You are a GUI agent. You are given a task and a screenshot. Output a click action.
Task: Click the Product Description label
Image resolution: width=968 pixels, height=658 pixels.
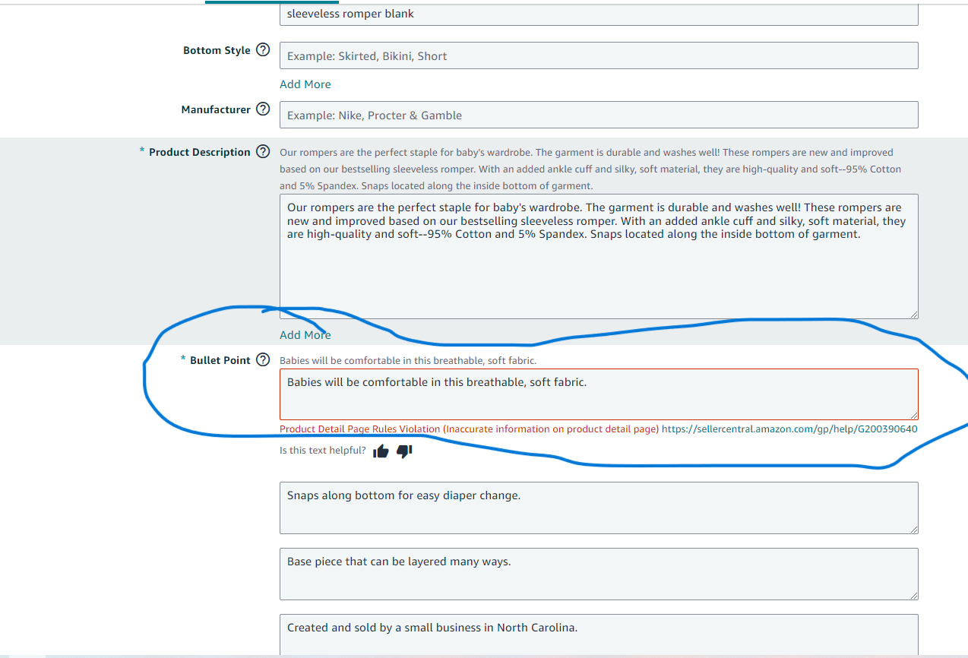tap(199, 152)
